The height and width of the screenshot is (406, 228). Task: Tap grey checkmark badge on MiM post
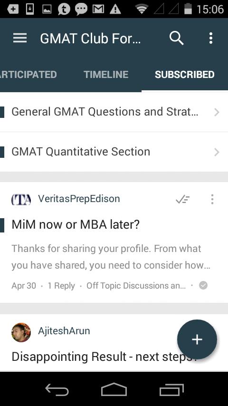tap(203, 285)
